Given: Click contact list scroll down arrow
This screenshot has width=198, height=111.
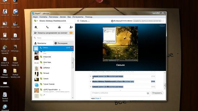Looking at the screenshot, I should tap(72, 98).
